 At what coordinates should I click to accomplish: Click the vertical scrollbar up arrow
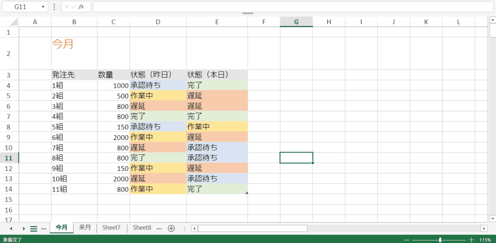point(492,20)
